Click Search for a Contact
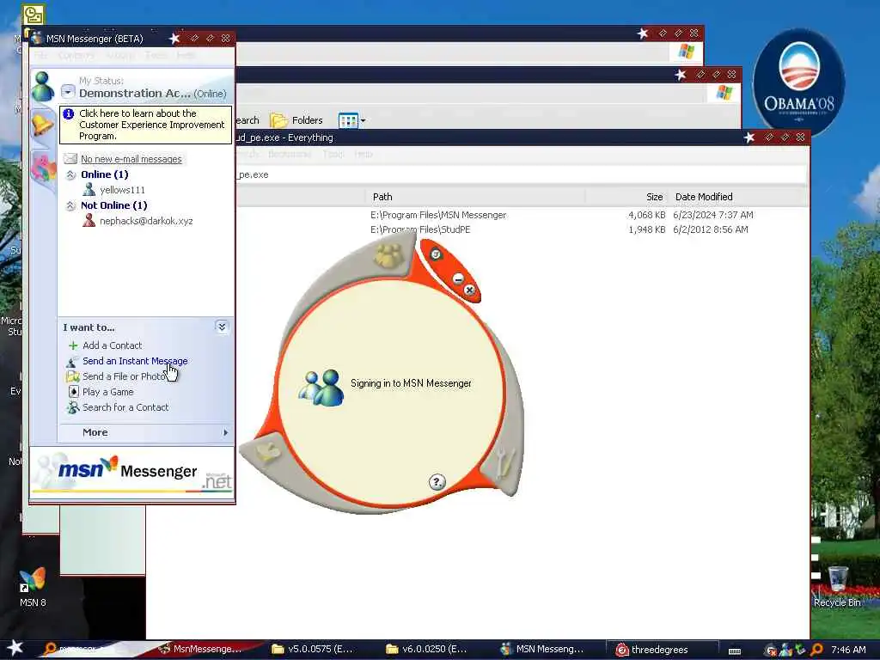 click(x=125, y=407)
